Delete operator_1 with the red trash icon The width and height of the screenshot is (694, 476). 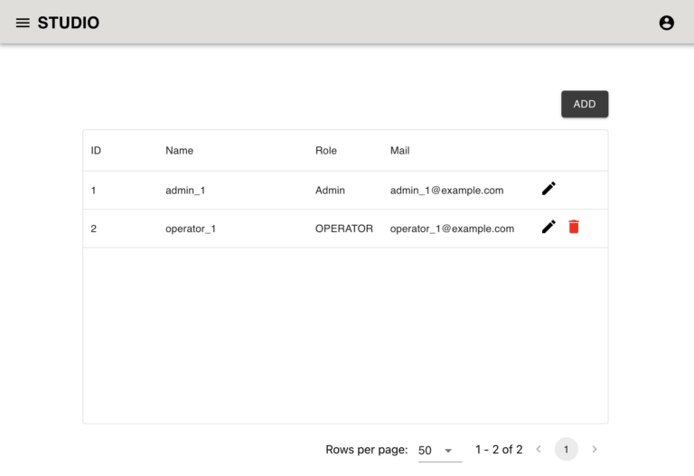pos(574,227)
